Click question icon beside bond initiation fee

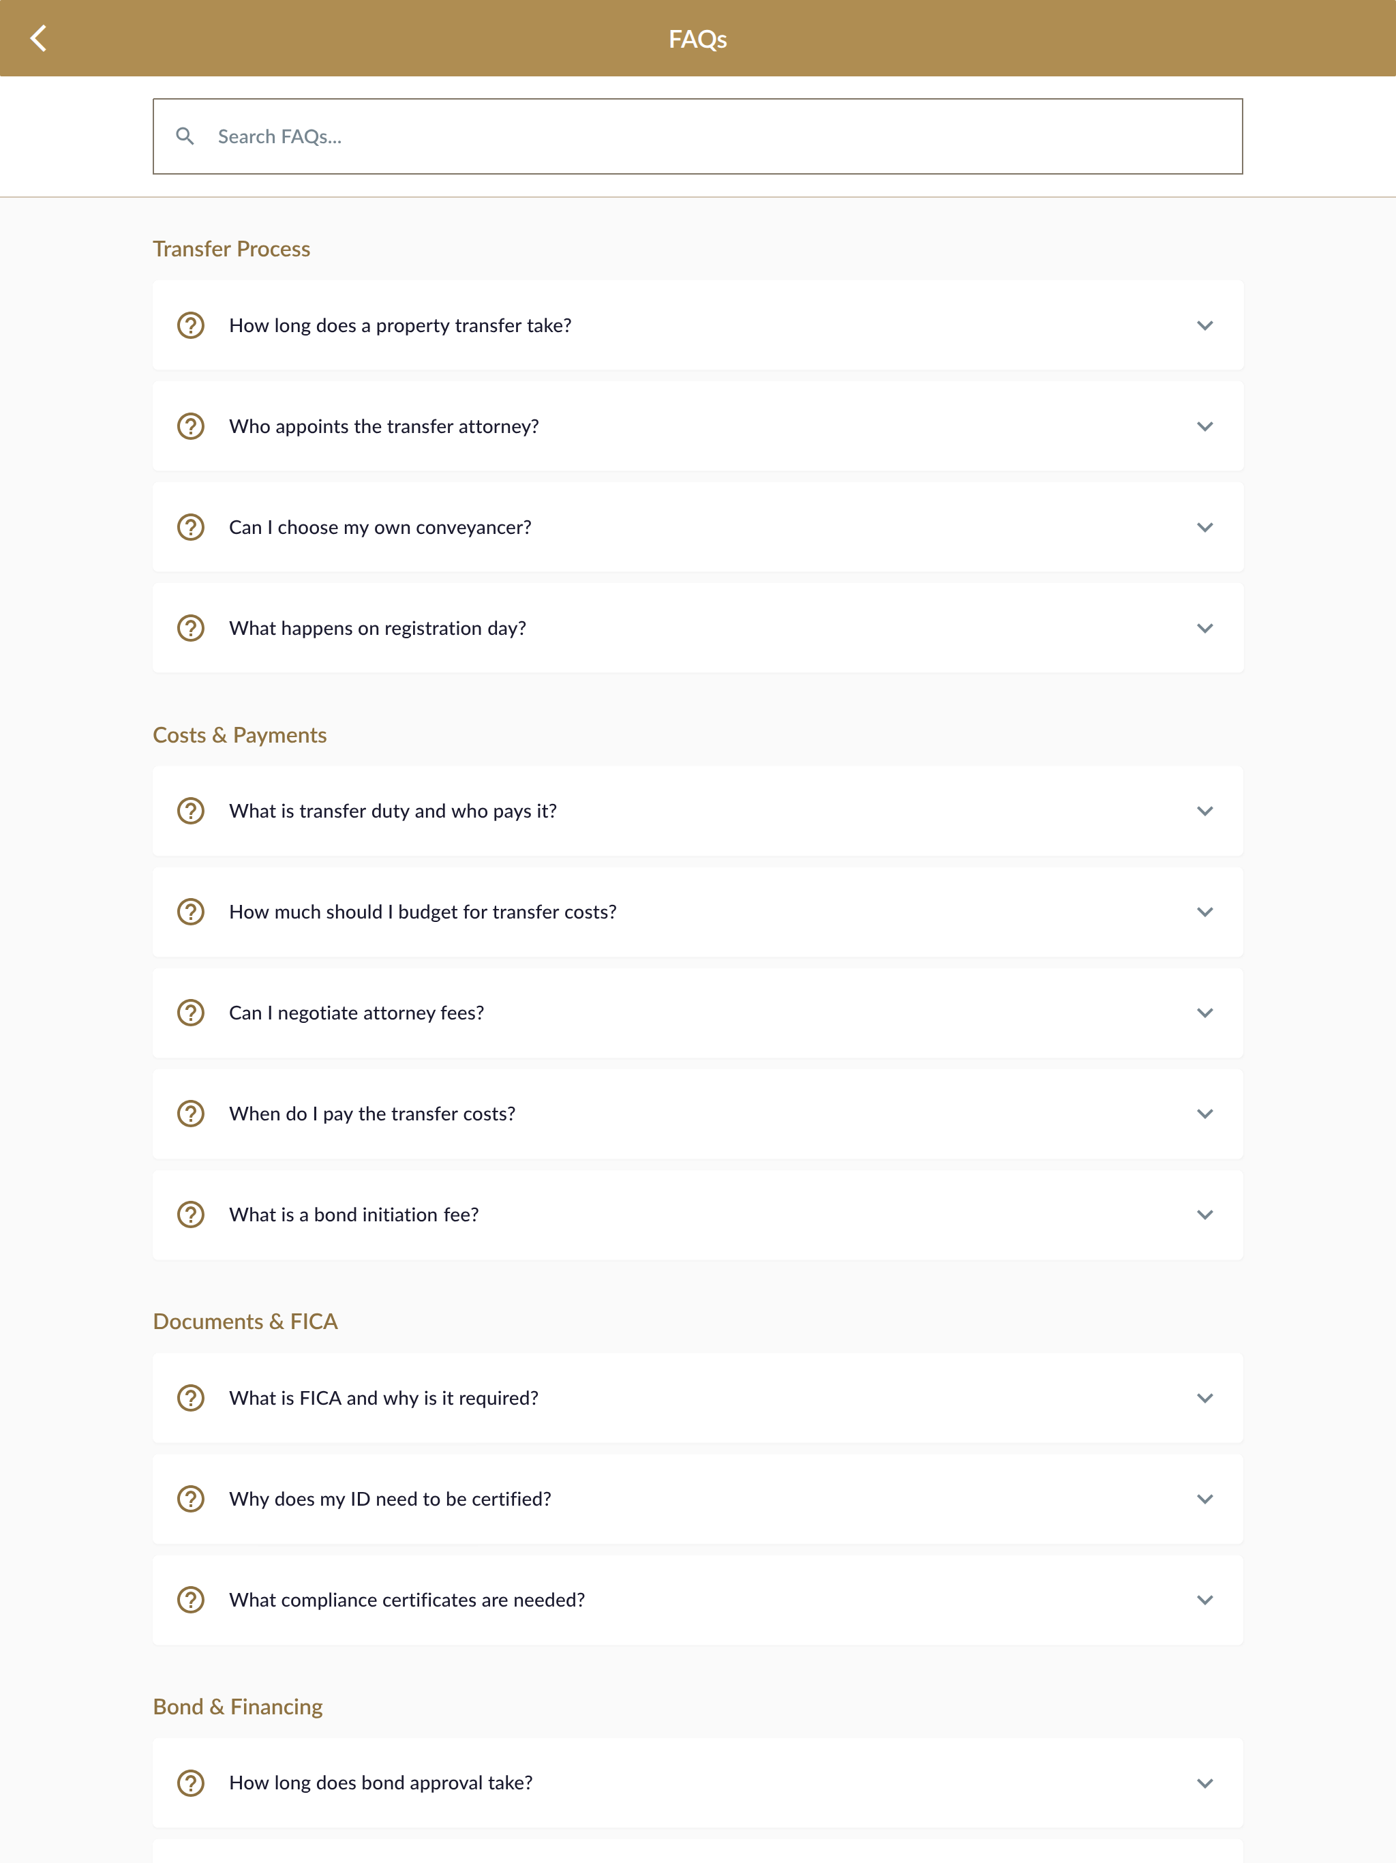tap(191, 1214)
